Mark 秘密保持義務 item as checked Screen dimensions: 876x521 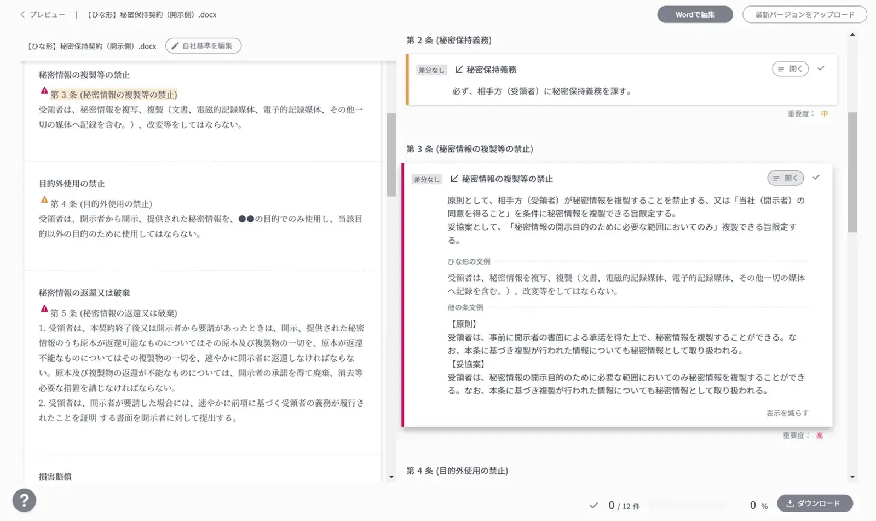click(821, 68)
